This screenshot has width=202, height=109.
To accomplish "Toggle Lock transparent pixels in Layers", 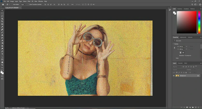I will (x=177, y=73).
